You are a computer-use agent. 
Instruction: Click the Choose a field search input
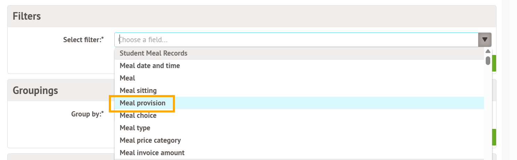click(x=295, y=40)
